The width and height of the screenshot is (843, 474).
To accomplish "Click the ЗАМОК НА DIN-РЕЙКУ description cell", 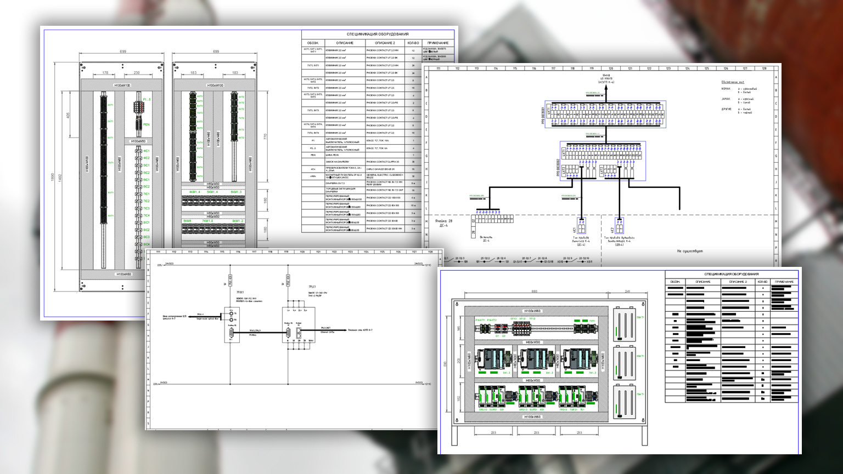I will [345, 162].
